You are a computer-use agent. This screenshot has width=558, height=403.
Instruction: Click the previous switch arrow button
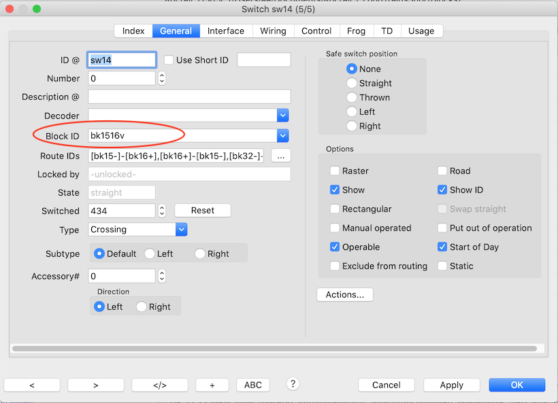tap(32, 385)
